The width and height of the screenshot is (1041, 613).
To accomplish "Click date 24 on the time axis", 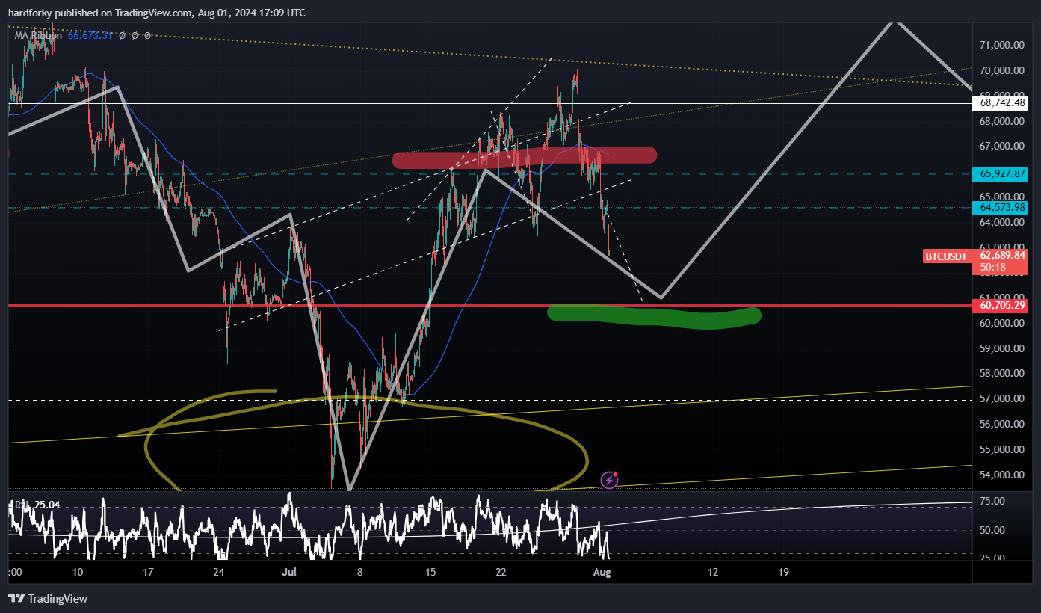I will point(219,572).
